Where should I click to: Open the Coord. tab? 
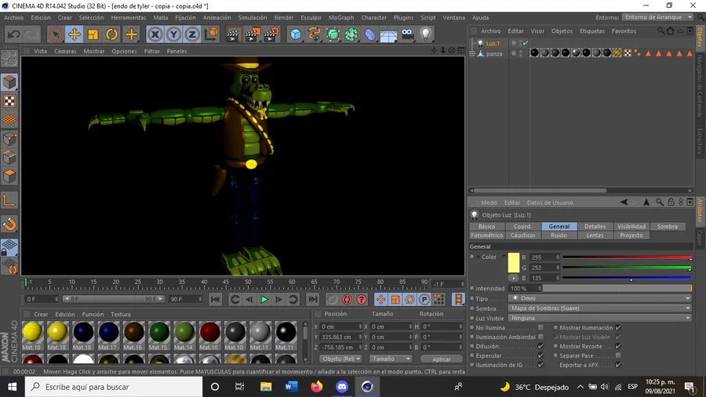point(522,227)
